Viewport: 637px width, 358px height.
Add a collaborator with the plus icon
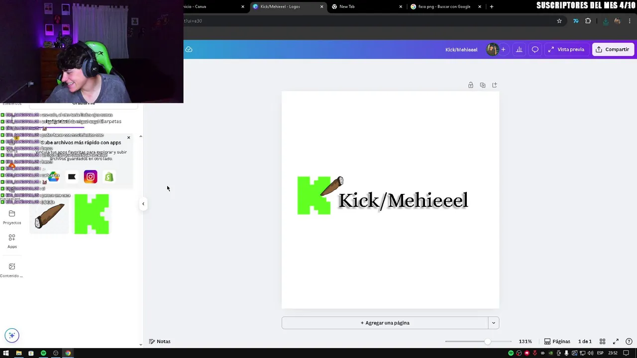click(x=503, y=49)
